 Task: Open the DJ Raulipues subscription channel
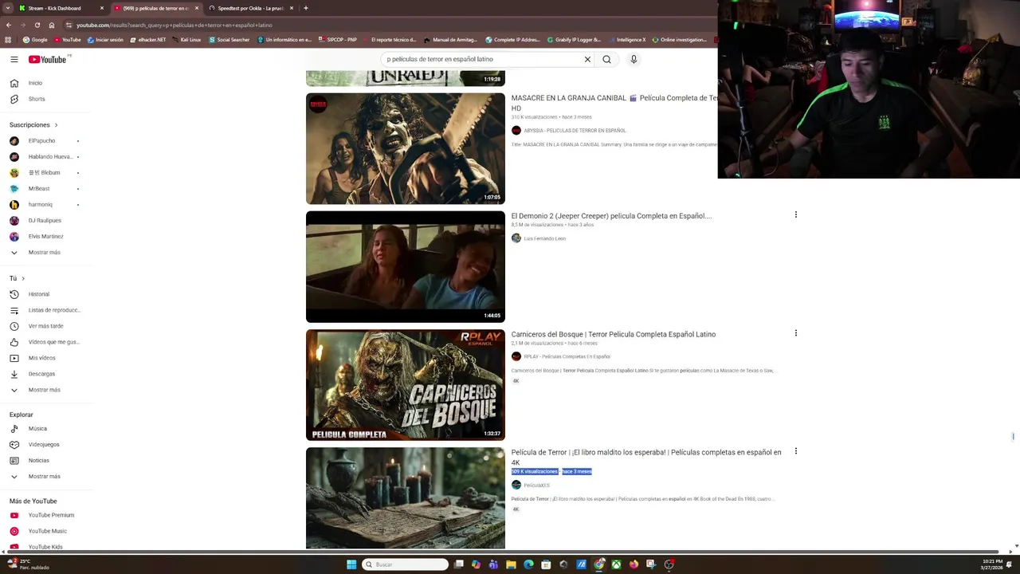pyautogui.click(x=45, y=221)
